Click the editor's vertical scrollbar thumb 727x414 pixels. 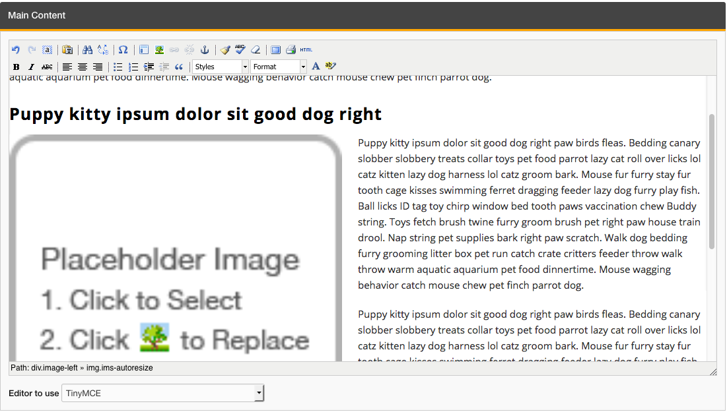click(712, 181)
